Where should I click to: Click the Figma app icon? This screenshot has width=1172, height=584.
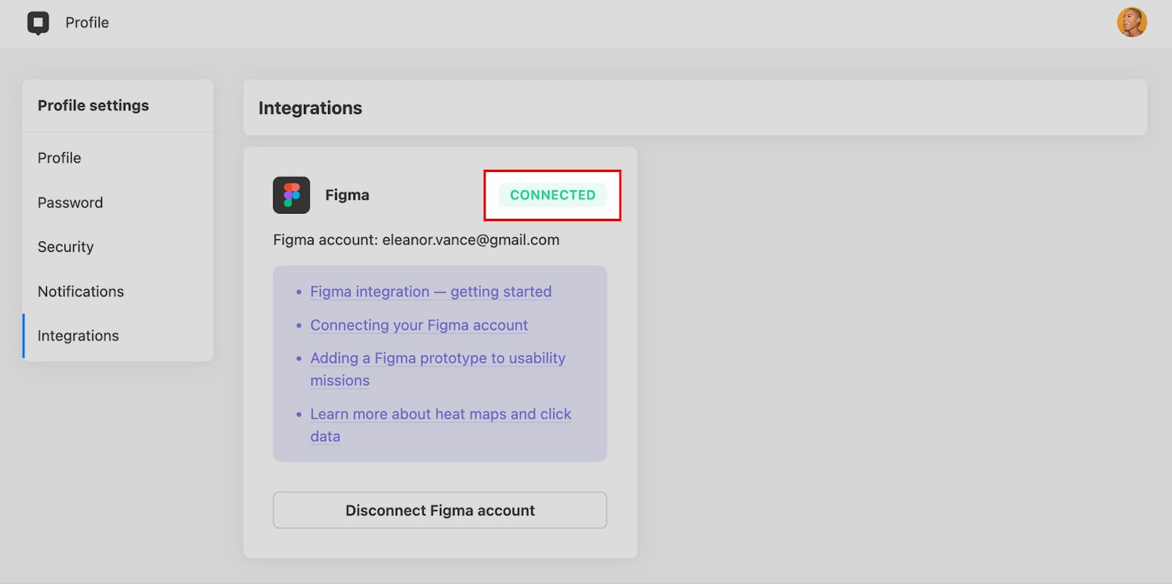[x=292, y=195]
